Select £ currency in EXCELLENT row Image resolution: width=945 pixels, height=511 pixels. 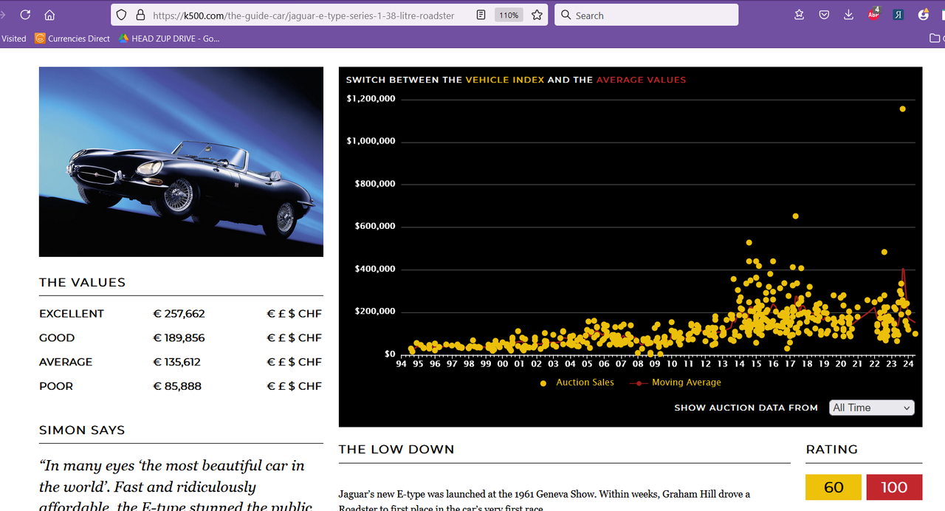point(281,314)
